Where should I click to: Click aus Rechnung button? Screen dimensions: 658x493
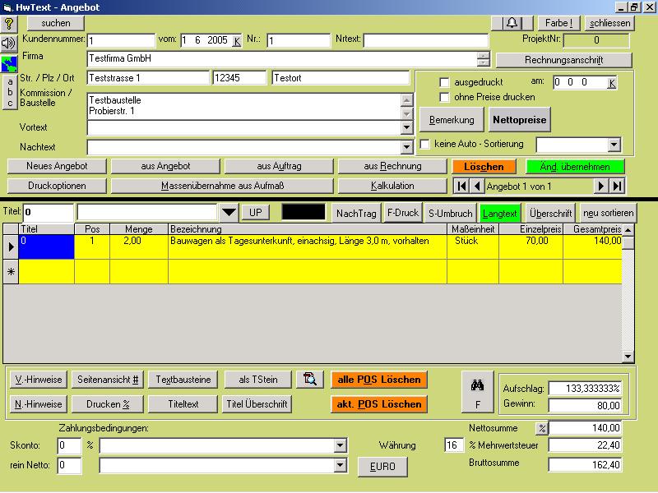pyautogui.click(x=392, y=166)
